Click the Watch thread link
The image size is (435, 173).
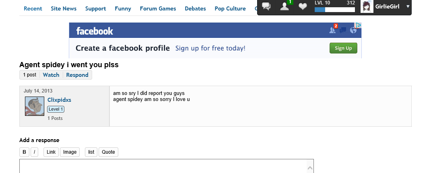51,75
